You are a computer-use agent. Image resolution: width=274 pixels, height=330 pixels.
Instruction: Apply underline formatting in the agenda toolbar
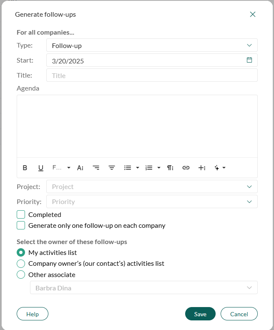pyautogui.click(x=41, y=168)
